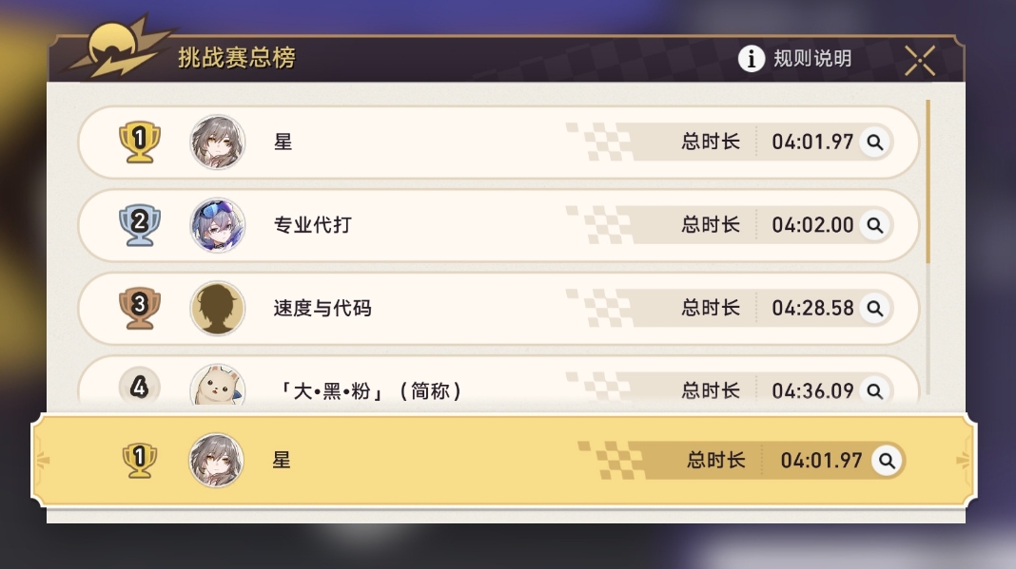The image size is (1016, 569).
Task: Open the 规则说明 rules explanation
Action: coord(811,59)
